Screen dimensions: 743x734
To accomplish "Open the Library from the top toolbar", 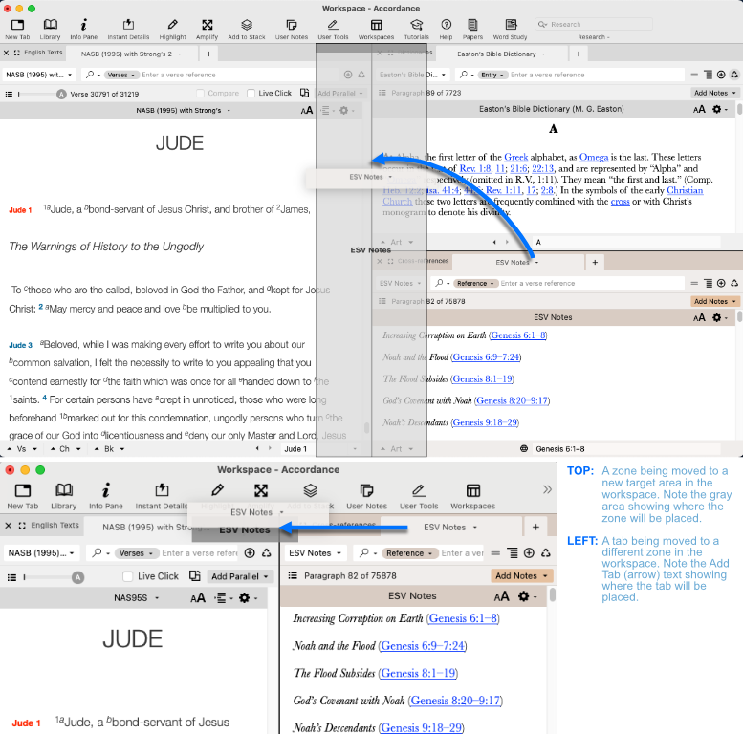I will 51,28.
